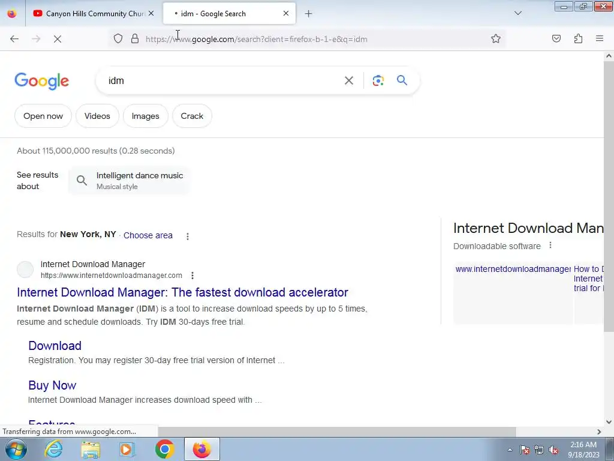The height and width of the screenshot is (461, 614).
Task: Click the muted volume tray icon
Action: [553, 450]
